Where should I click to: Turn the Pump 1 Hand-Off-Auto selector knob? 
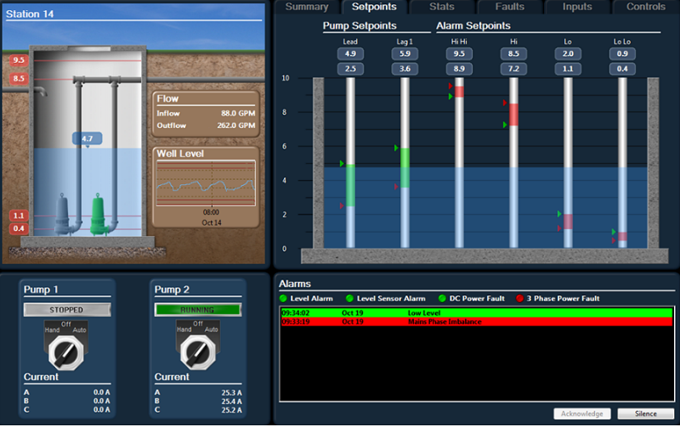[66, 352]
